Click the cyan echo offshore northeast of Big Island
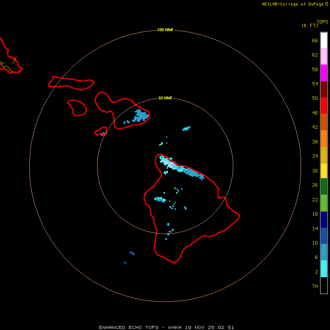Viewport: 330px width, 330px height. (186, 128)
